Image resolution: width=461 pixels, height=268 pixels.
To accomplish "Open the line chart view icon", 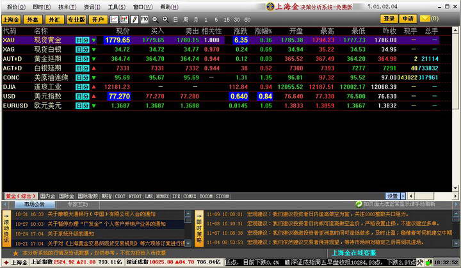I will (114, 19).
